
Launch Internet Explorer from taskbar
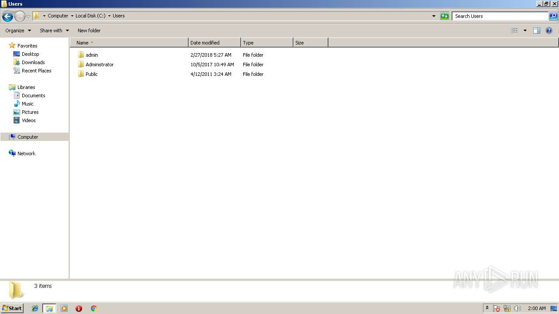35,308
